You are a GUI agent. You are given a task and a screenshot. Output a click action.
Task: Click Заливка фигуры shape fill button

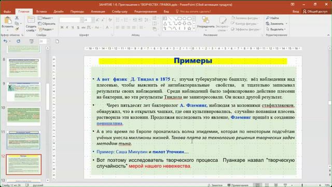[x=245, y=18]
